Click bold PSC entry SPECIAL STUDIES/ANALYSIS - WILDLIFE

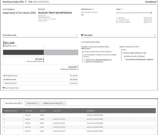click(139, 59)
